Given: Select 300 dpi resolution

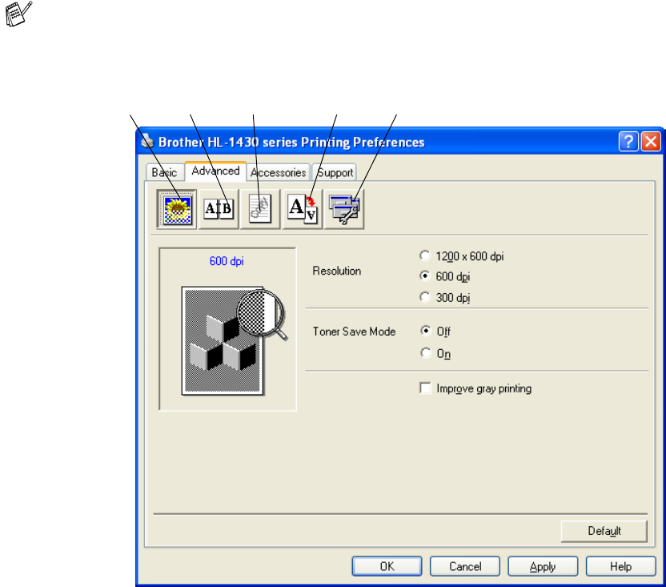Looking at the screenshot, I should pyautogui.click(x=445, y=297).
